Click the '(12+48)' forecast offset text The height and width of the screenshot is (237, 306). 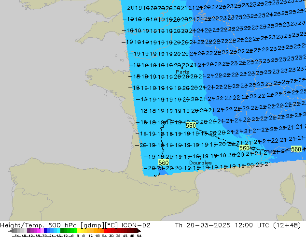[287, 225]
